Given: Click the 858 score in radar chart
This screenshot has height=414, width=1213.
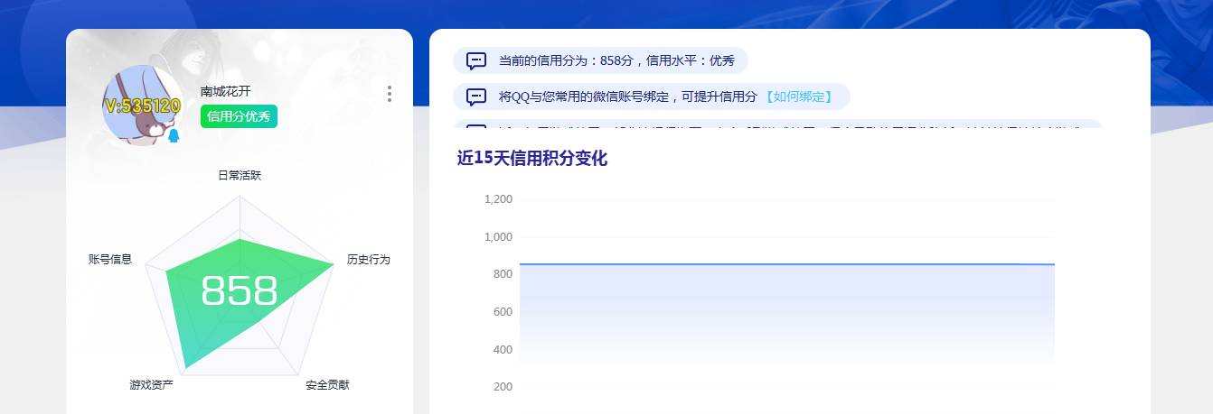Looking at the screenshot, I should coord(240,290).
